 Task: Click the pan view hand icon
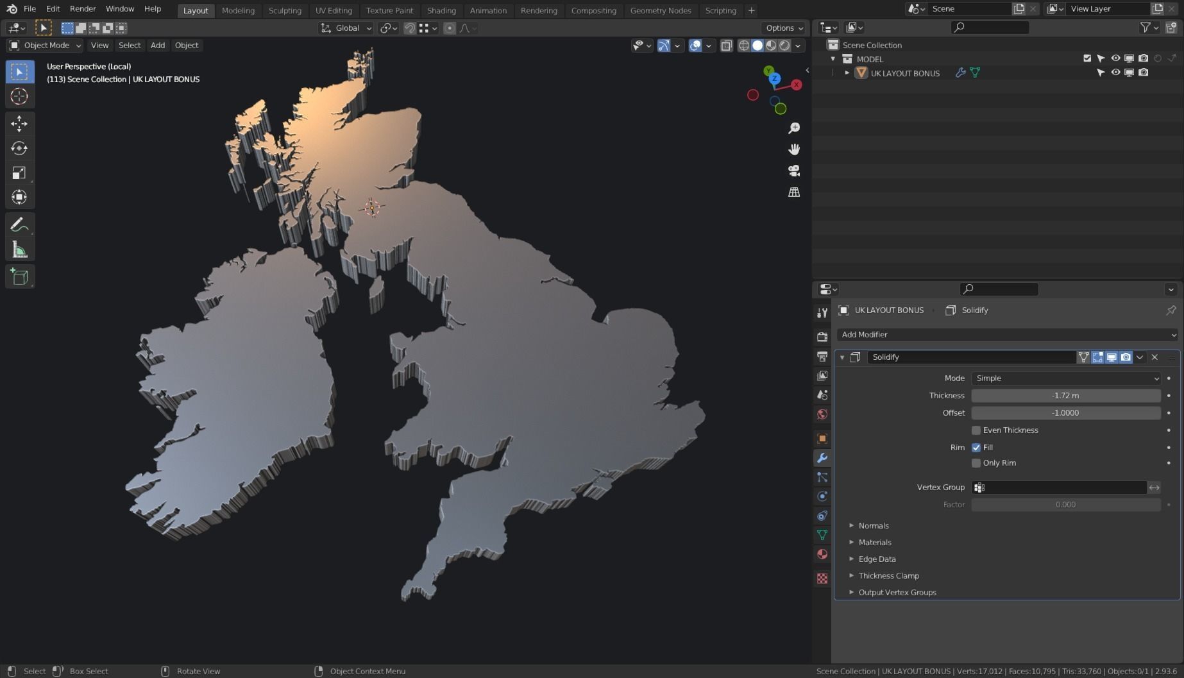(x=794, y=149)
